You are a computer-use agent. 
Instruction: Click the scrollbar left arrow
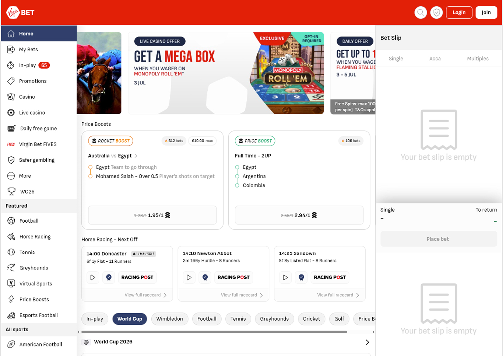[x=78, y=332]
